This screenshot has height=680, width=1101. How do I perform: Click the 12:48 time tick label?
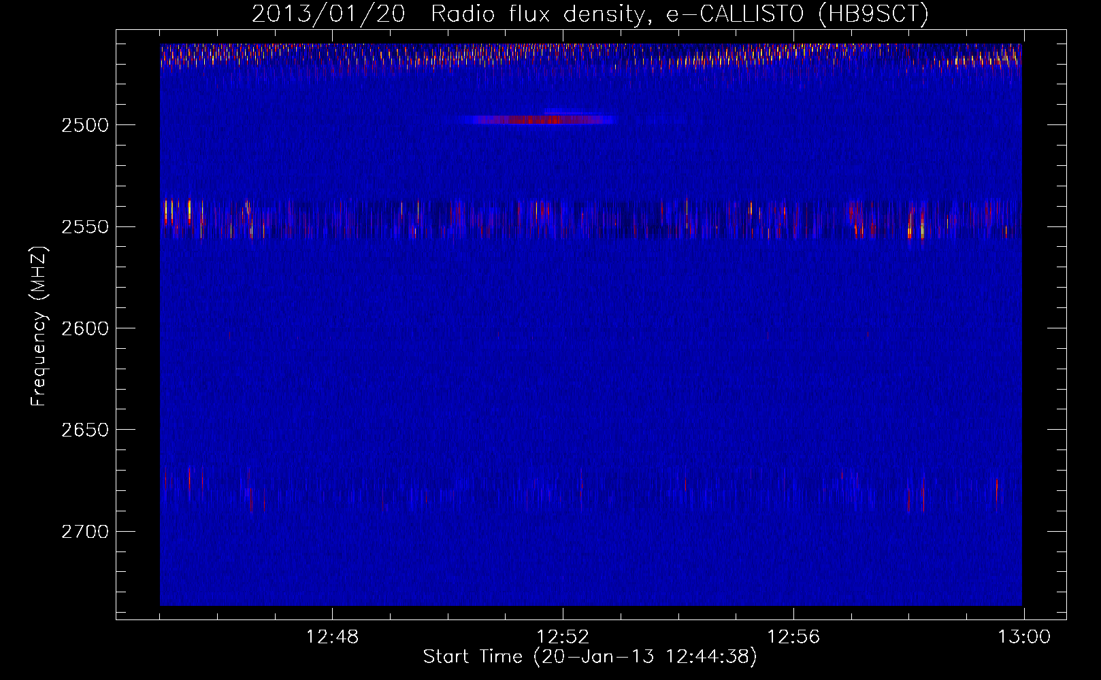tap(332, 637)
